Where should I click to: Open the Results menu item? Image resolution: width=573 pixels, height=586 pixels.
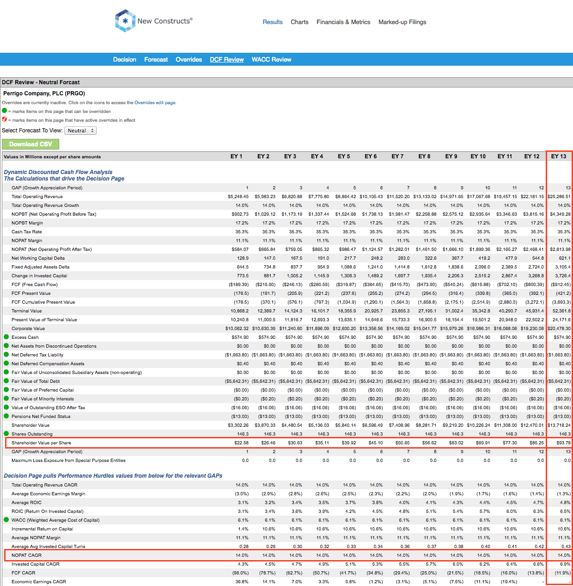273,22
